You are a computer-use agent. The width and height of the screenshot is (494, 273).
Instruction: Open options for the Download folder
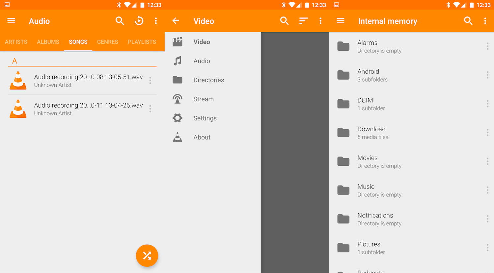[x=487, y=133]
